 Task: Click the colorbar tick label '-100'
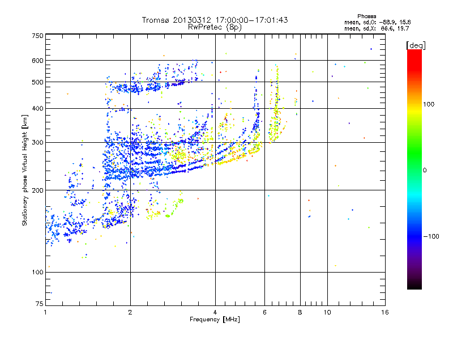[431, 236]
